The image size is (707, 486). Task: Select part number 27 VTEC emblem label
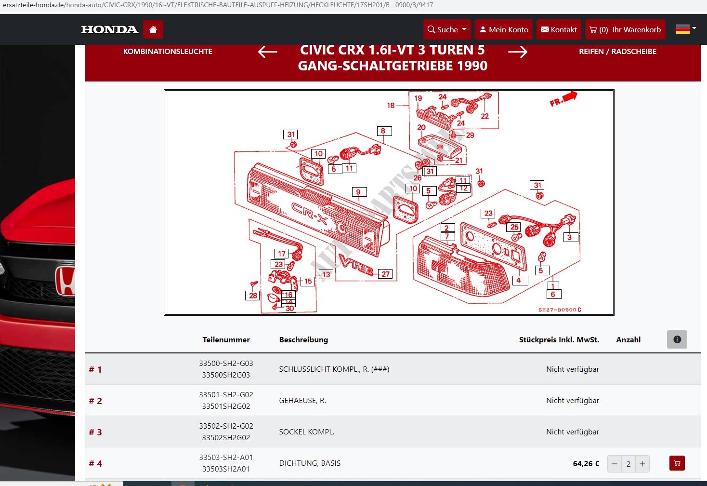[x=385, y=274]
